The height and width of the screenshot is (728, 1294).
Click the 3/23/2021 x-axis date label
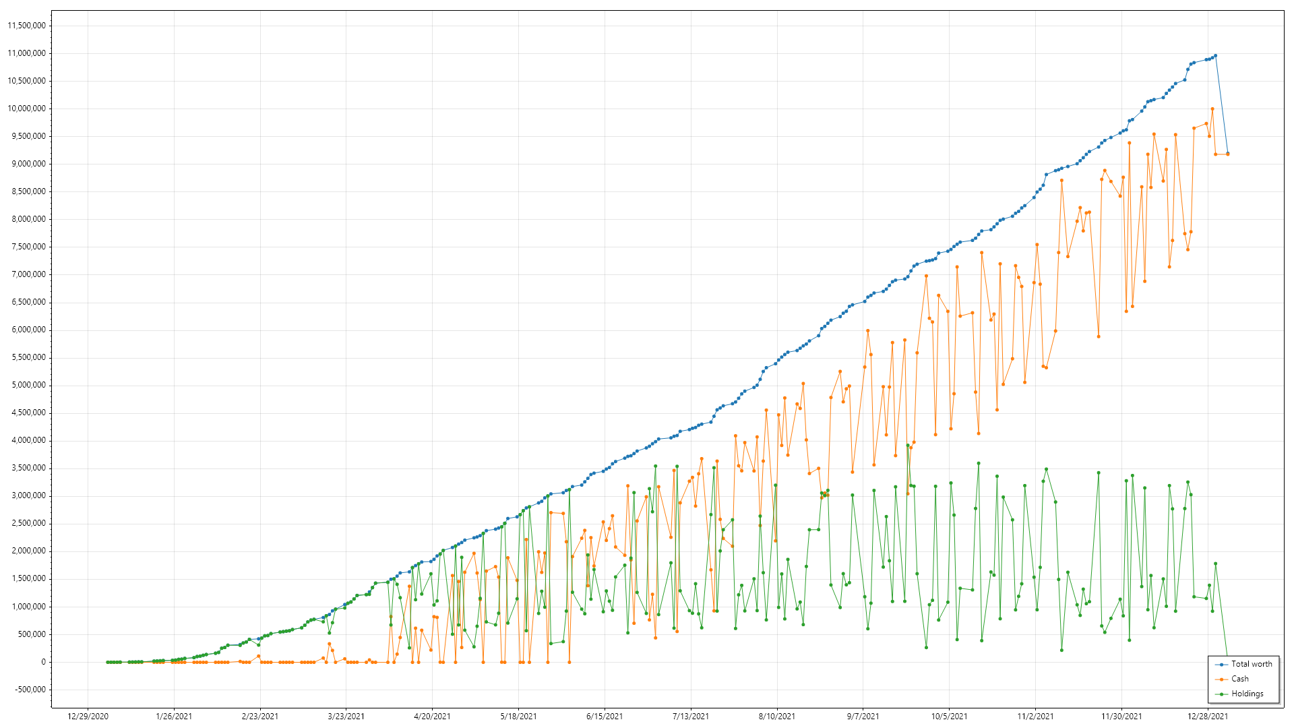click(346, 717)
